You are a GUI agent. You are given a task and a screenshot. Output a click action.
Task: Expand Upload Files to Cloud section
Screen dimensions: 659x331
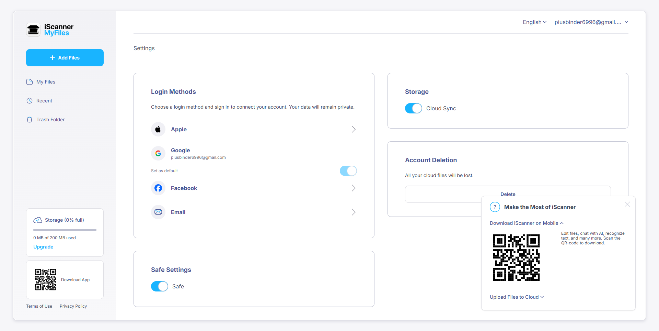[x=517, y=297]
